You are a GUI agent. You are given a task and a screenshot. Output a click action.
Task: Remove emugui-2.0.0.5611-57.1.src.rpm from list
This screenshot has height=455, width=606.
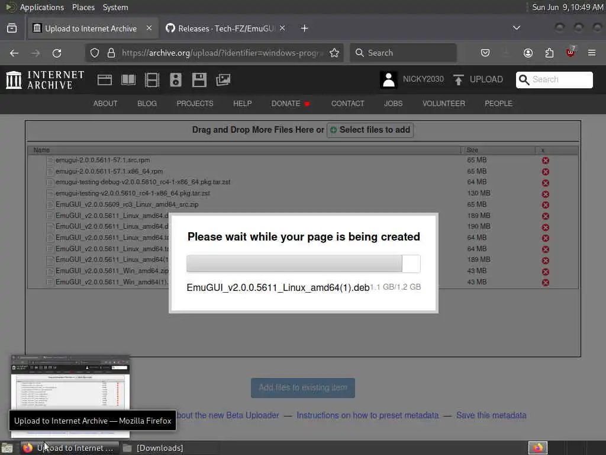(x=545, y=161)
